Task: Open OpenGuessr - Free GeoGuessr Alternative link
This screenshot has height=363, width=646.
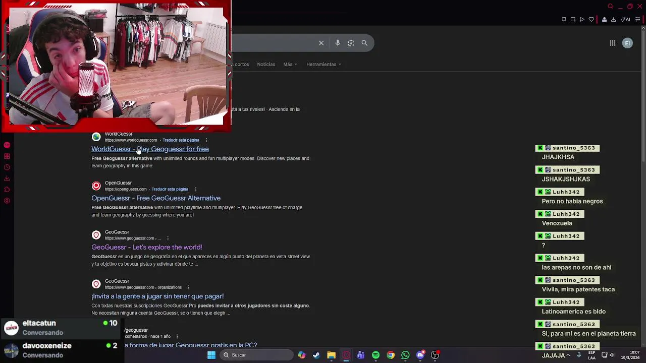Action: click(x=156, y=198)
